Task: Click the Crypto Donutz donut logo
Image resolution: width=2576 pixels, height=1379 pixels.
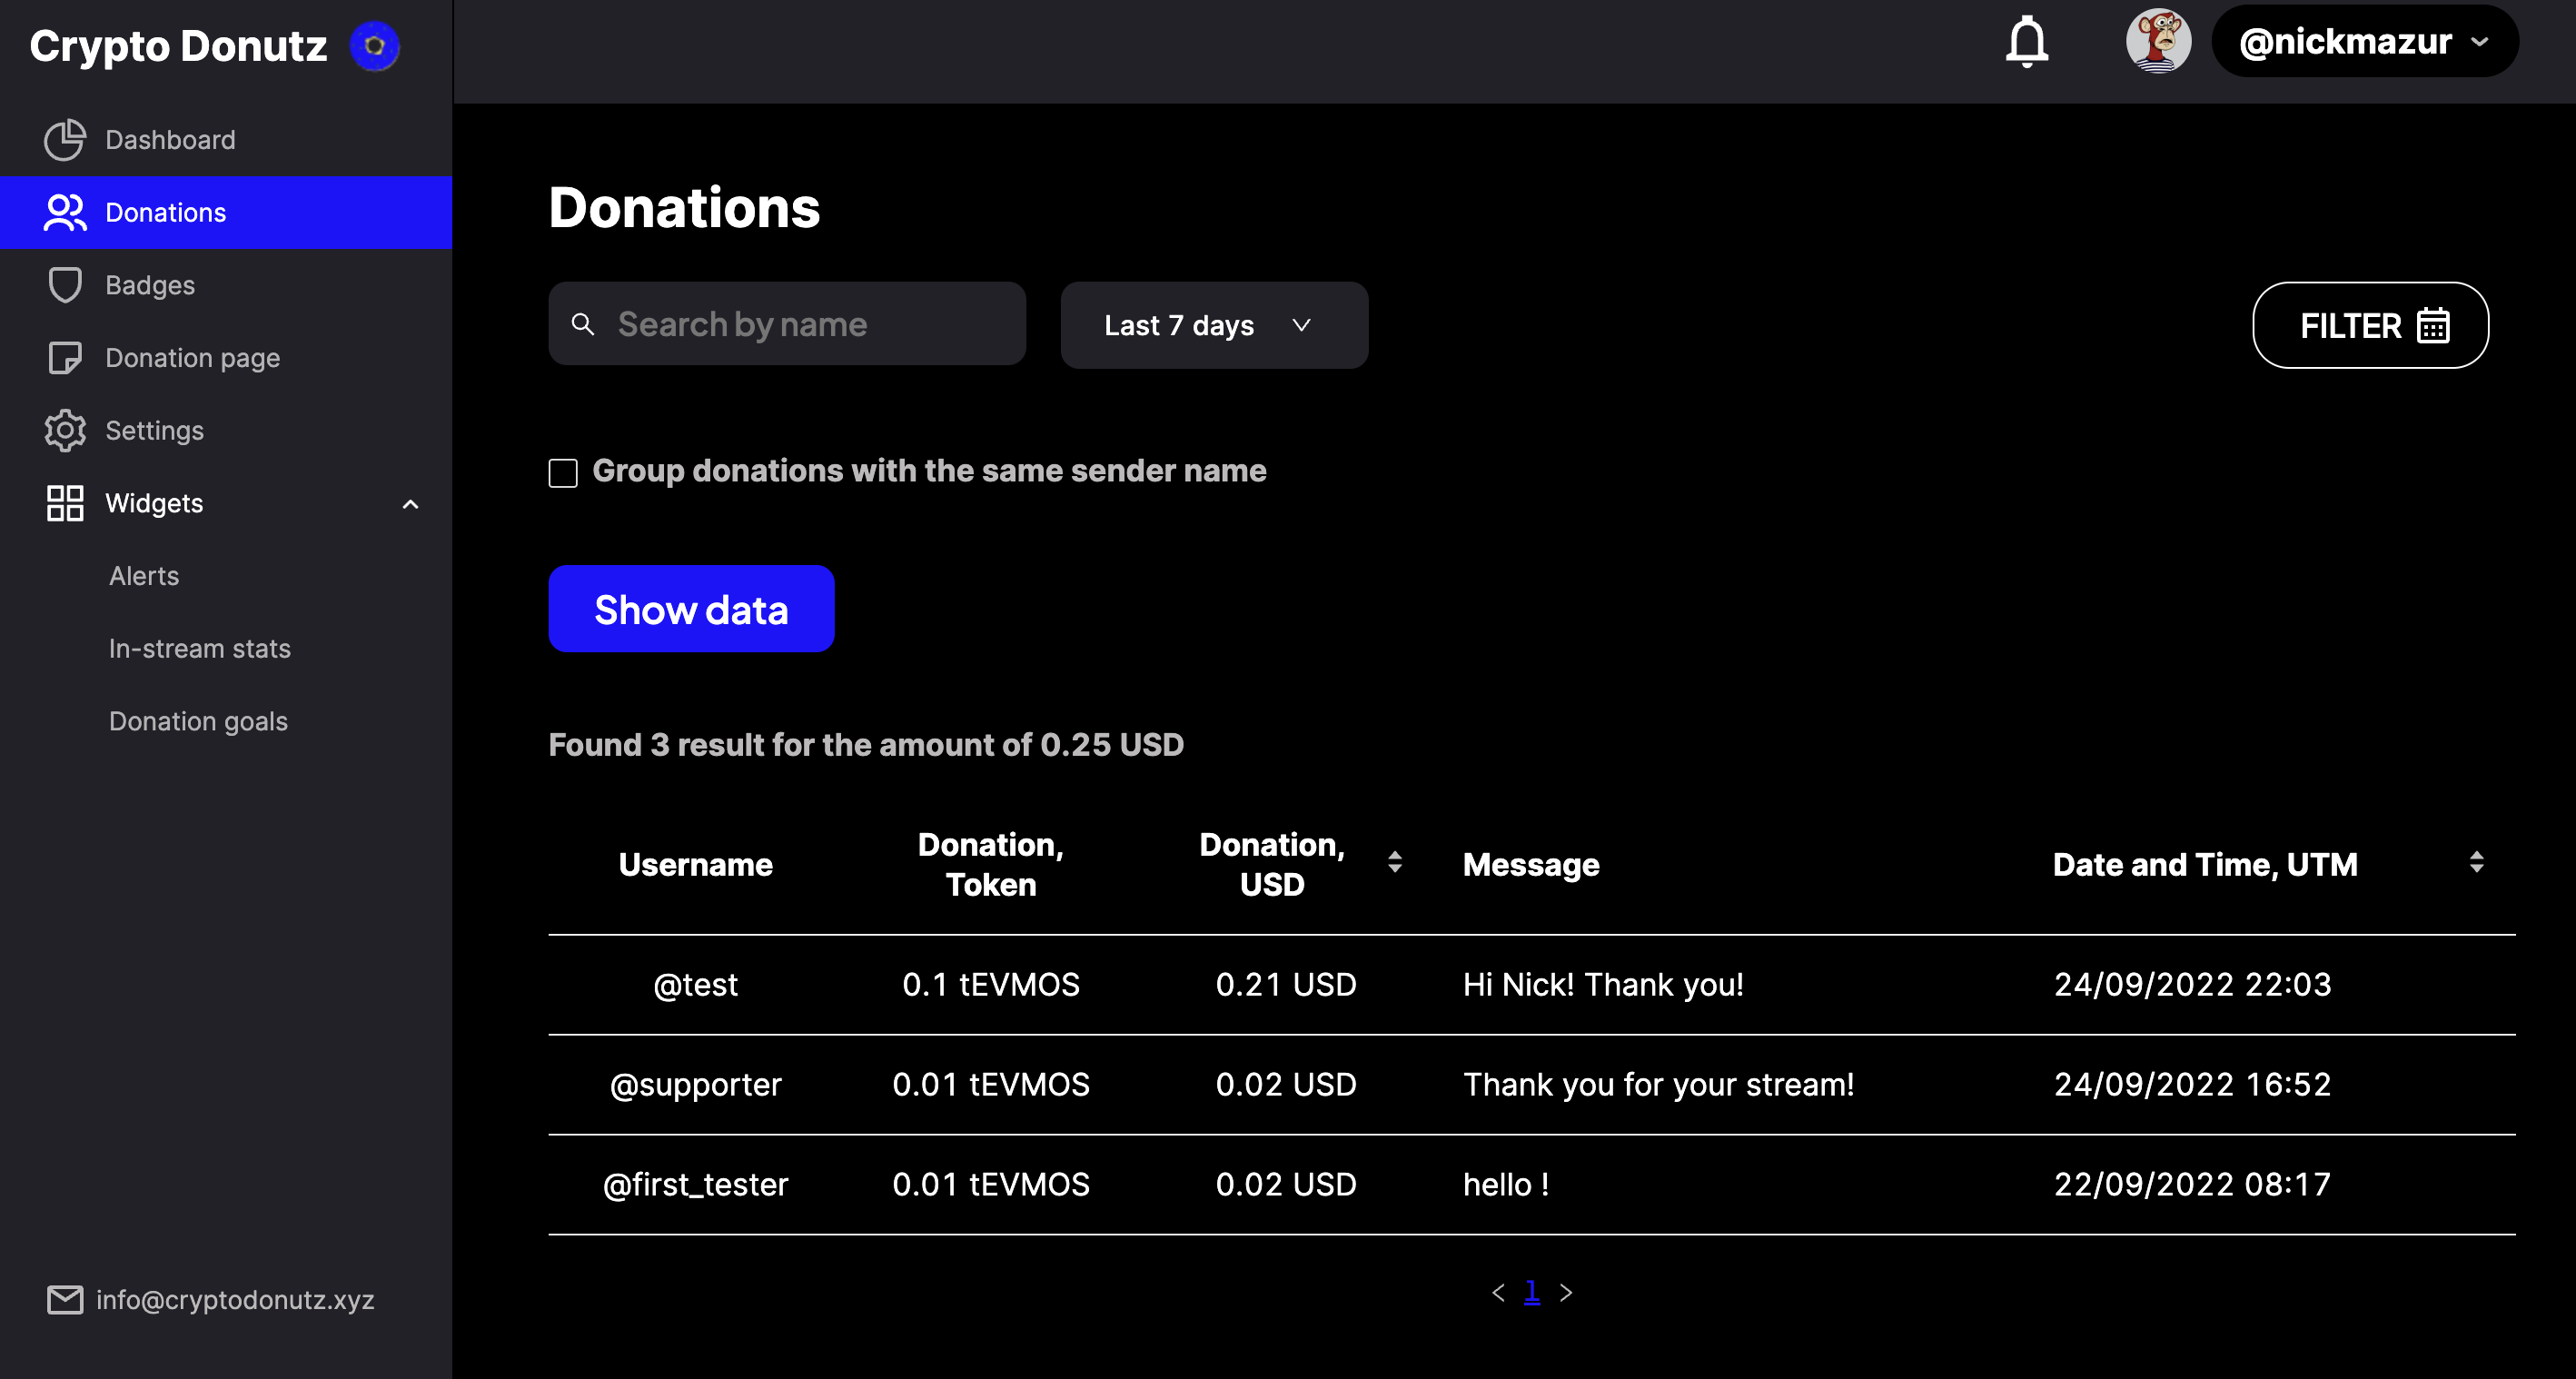Action: [374, 46]
